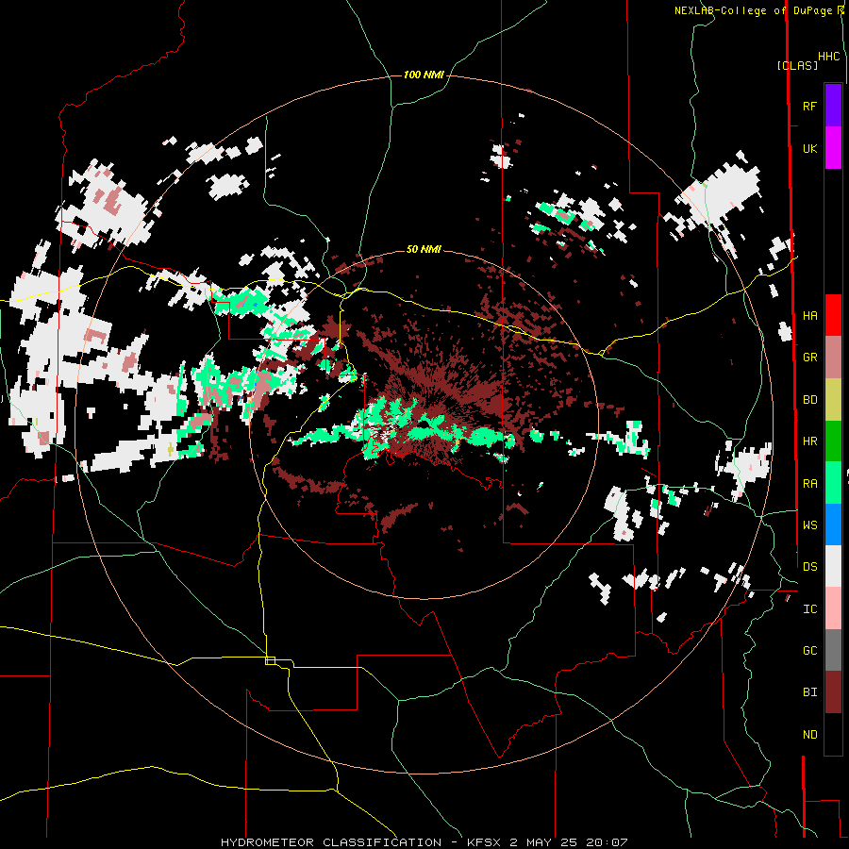Image resolution: width=849 pixels, height=849 pixels.
Task: Click the BD yellow legend swatch
Action: tap(833, 400)
